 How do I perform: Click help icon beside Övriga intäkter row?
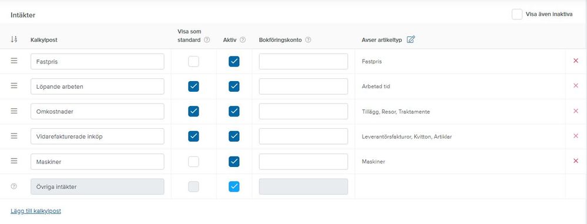(14, 186)
